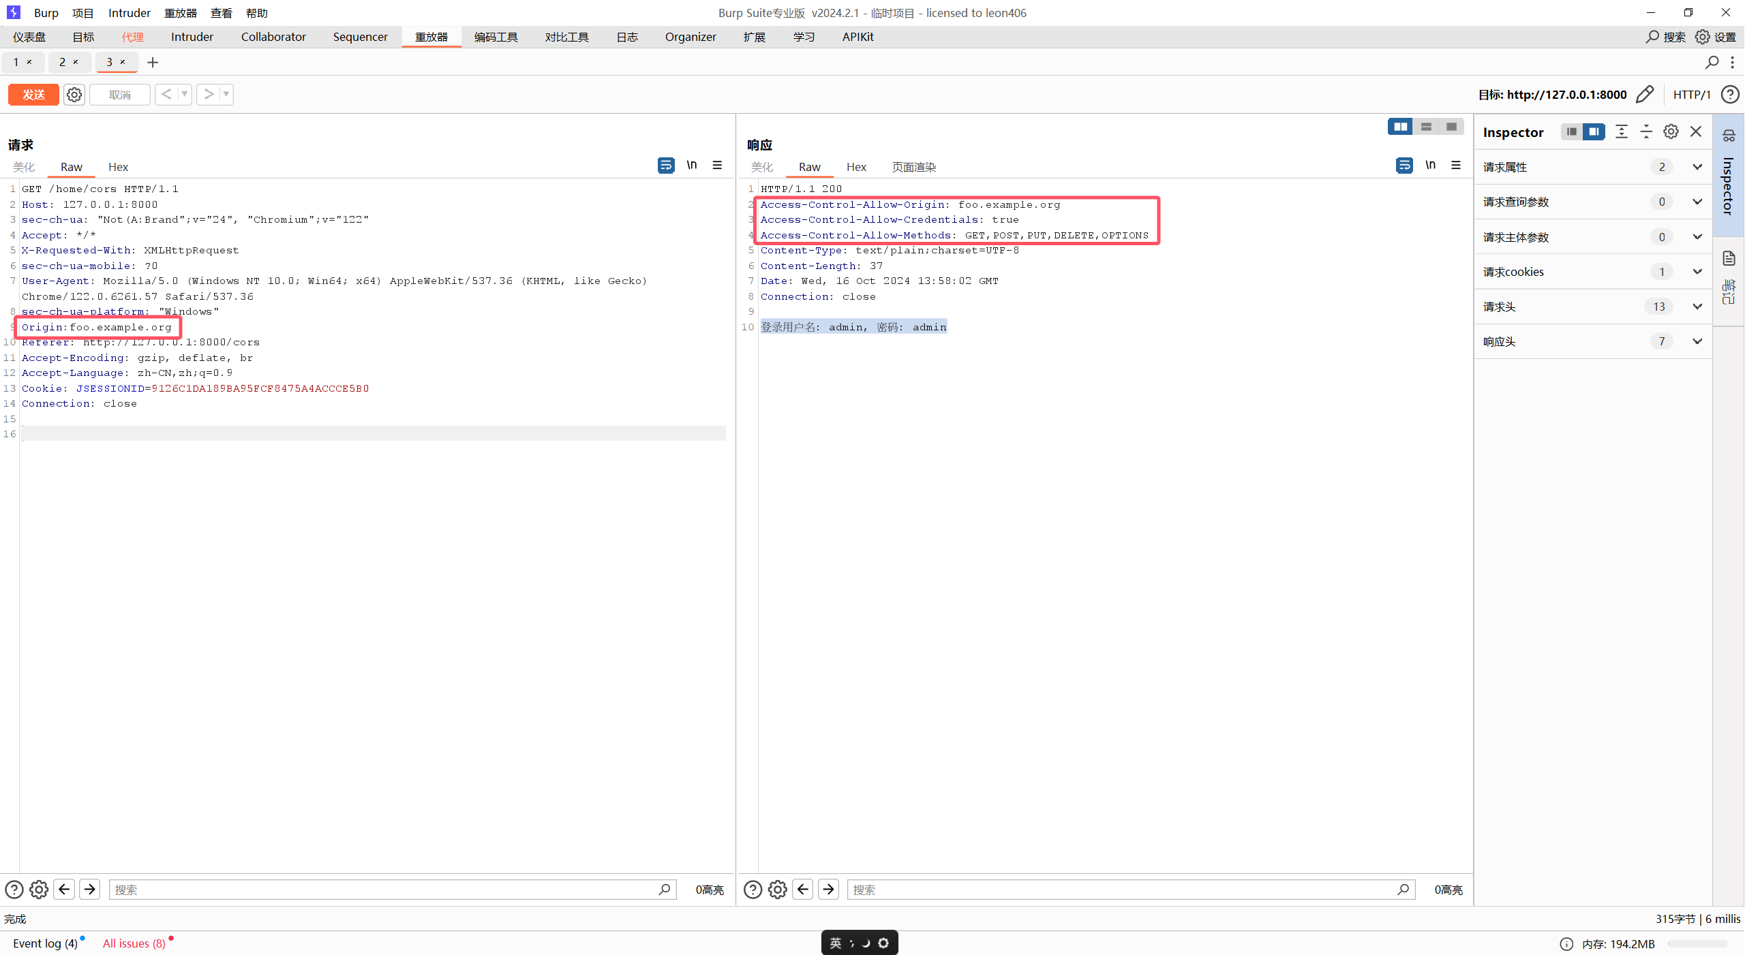Click the memory usage progress bar

tap(1697, 944)
